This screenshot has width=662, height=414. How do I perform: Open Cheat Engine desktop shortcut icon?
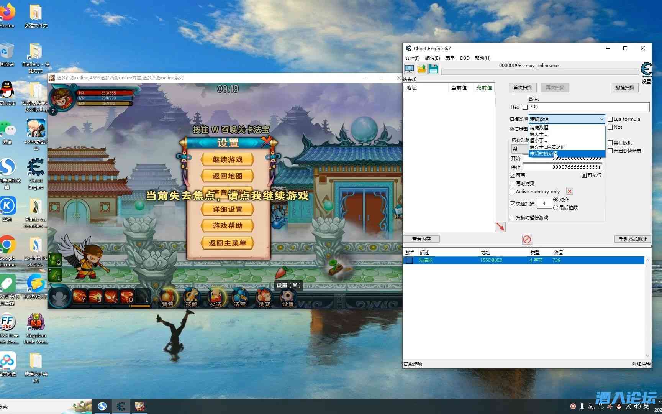click(36, 171)
